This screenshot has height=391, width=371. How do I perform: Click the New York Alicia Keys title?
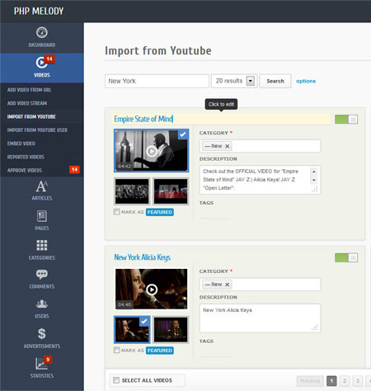click(x=143, y=257)
